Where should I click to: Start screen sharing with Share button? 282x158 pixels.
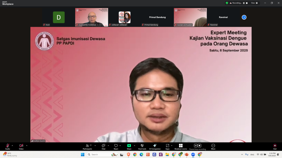click(129, 146)
